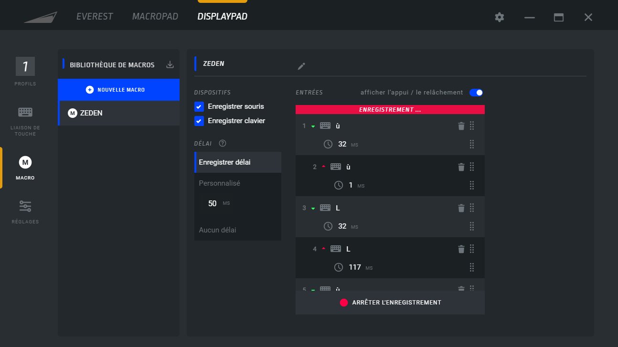The height and width of the screenshot is (347, 618).
Task: Click the clock icon of 117 ms delay
Action: (x=339, y=267)
